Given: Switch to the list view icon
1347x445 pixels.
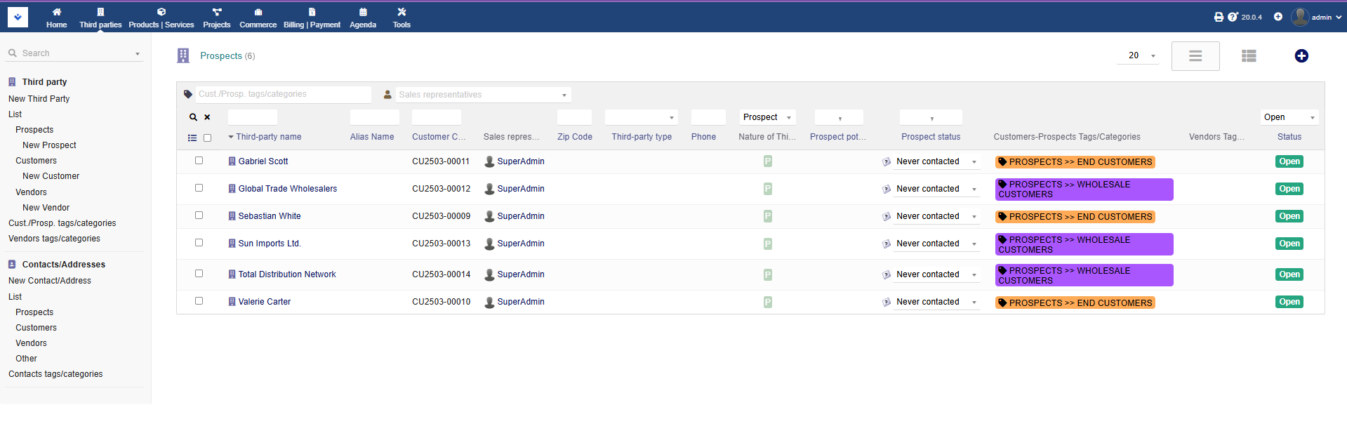Looking at the screenshot, I should pyautogui.click(x=1248, y=56).
